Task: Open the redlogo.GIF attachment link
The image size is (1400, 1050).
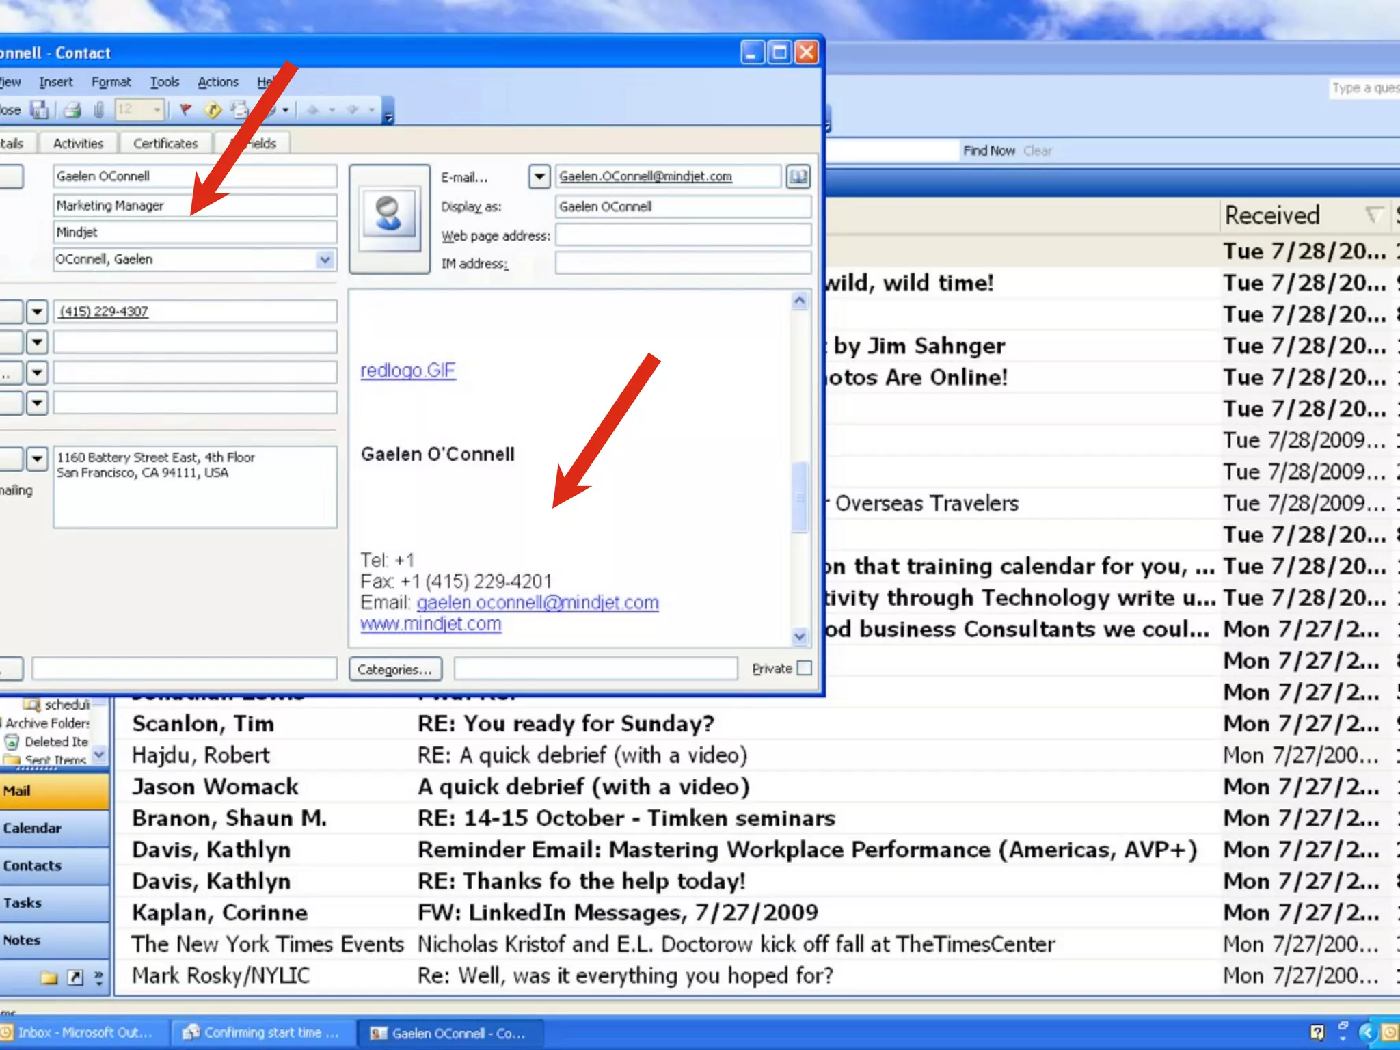Action: [407, 371]
